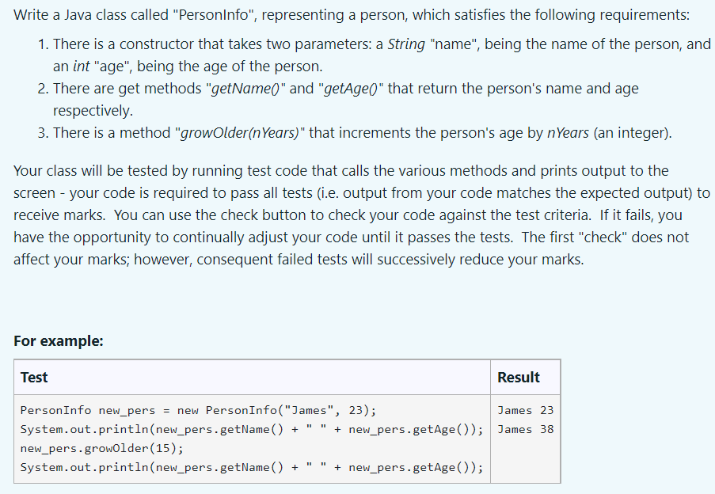The height and width of the screenshot is (494, 715).
Task: Click list item 1 about the constructor
Action: coord(374,55)
